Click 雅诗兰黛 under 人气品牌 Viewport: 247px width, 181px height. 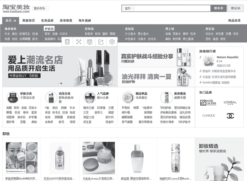pos(89,108)
